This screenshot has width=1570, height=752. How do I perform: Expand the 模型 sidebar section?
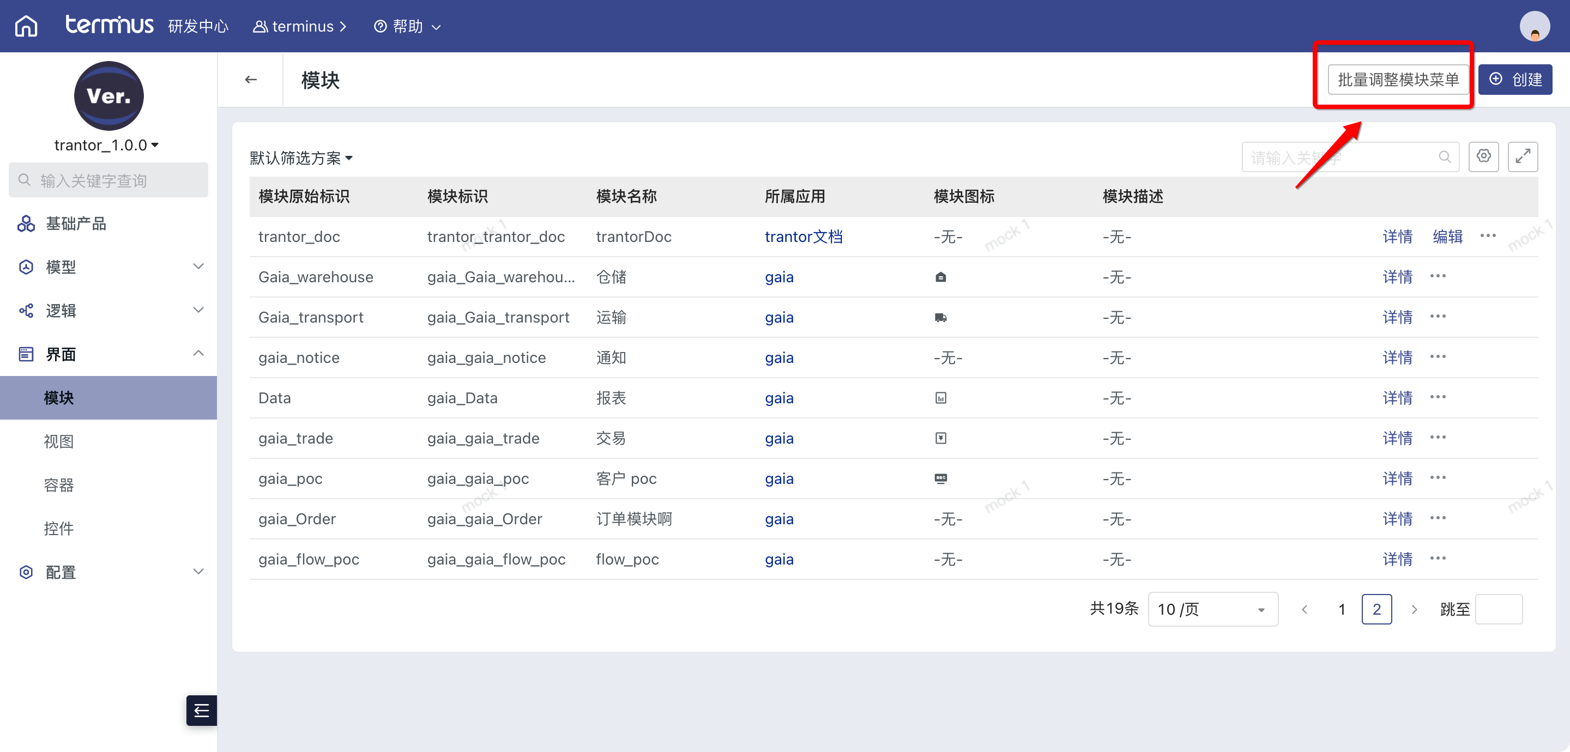click(x=108, y=266)
